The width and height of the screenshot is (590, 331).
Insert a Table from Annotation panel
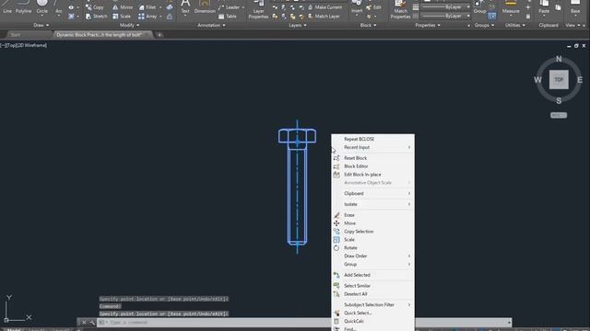[x=228, y=17]
